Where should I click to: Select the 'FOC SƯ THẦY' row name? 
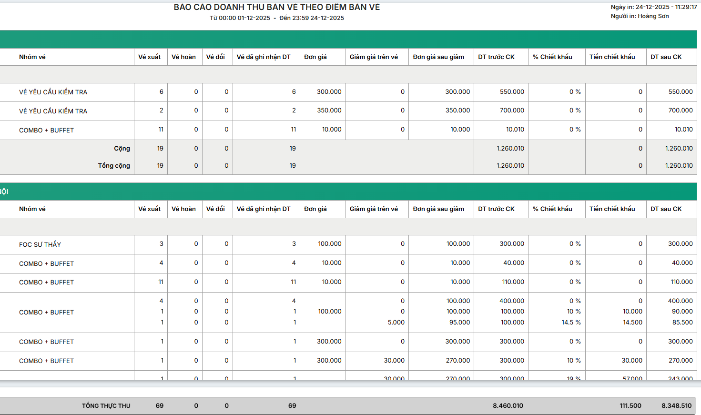click(40, 244)
